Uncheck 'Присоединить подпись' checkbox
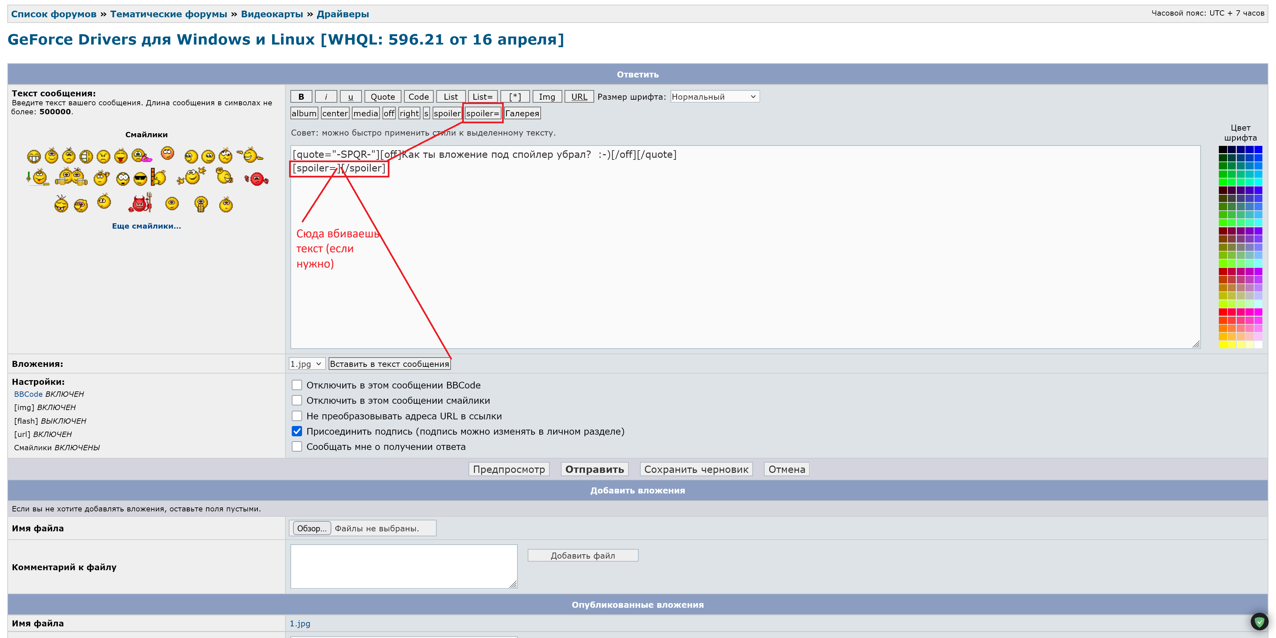1276x638 pixels. pos(297,431)
